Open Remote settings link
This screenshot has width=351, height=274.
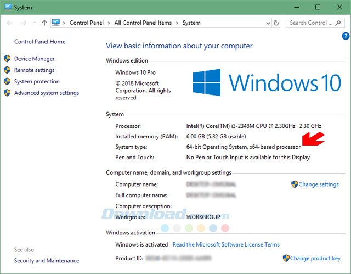34,70
